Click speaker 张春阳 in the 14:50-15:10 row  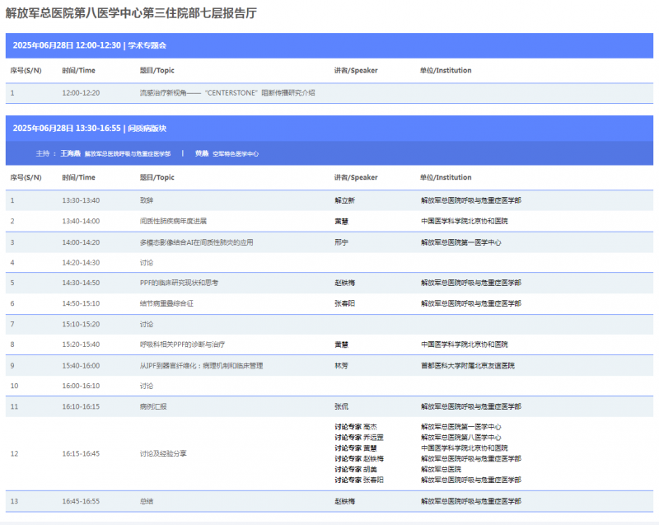pyautogui.click(x=344, y=303)
